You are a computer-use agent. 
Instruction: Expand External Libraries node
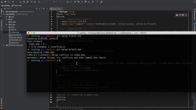coord(4,45)
